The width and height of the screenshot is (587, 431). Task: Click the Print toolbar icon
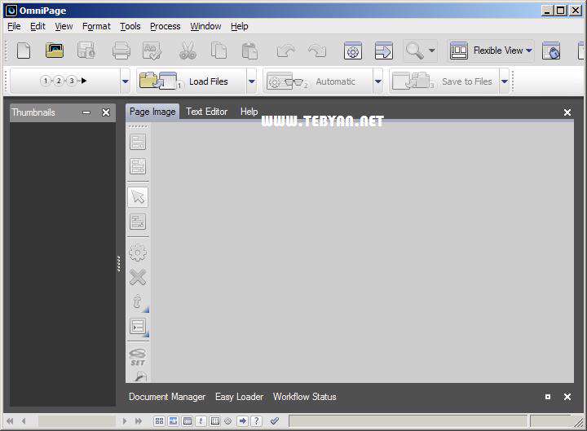[x=121, y=51]
